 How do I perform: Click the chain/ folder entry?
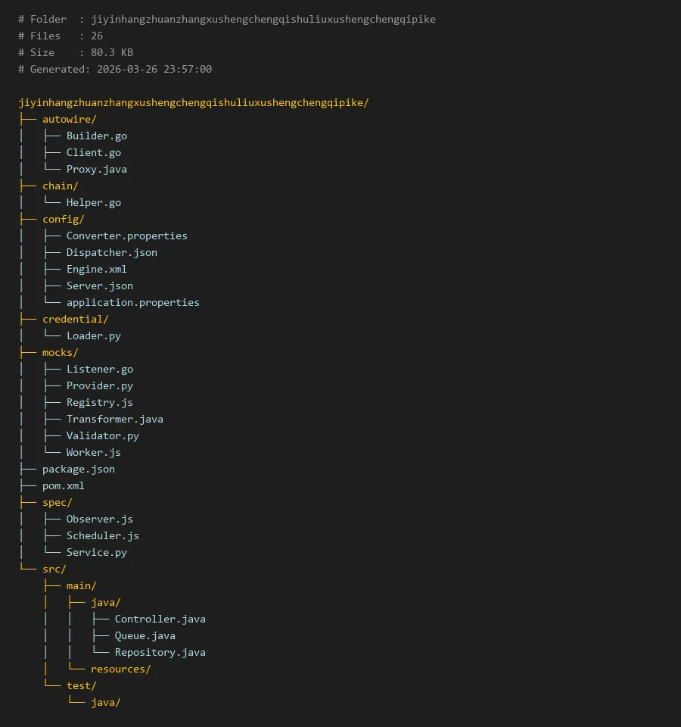[x=60, y=186]
